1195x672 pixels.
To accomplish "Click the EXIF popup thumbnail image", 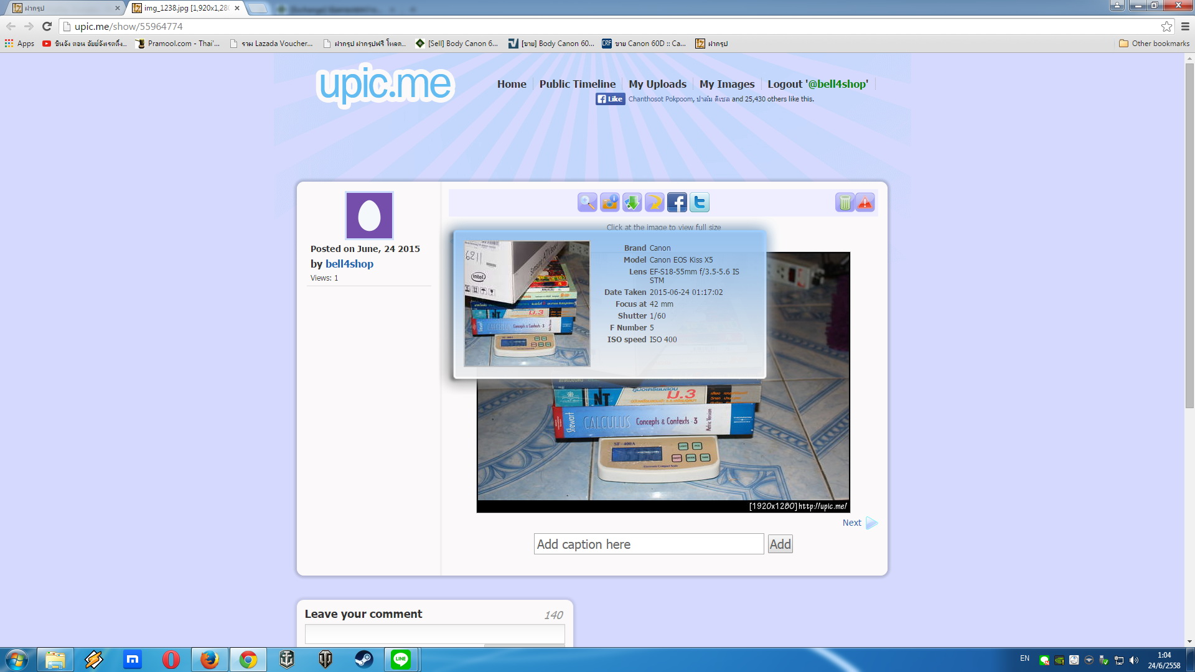I will click(527, 304).
